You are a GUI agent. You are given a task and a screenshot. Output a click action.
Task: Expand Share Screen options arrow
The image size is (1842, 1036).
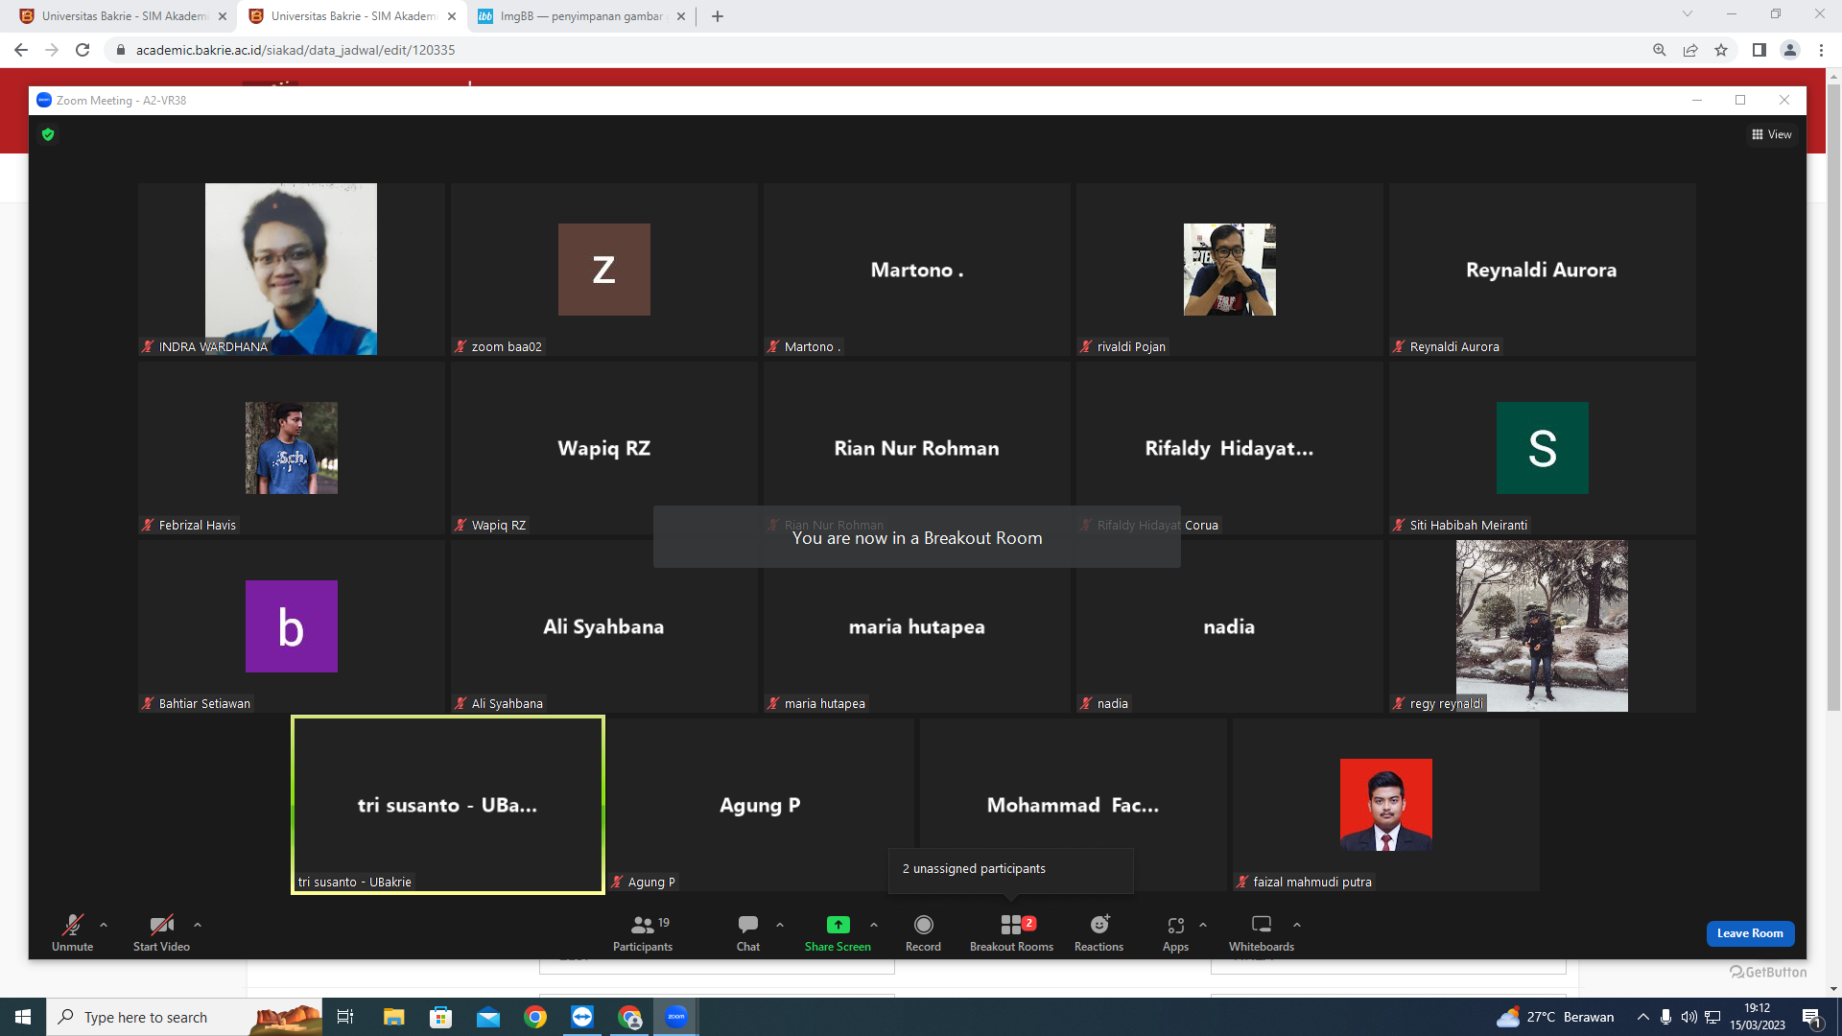tap(874, 925)
